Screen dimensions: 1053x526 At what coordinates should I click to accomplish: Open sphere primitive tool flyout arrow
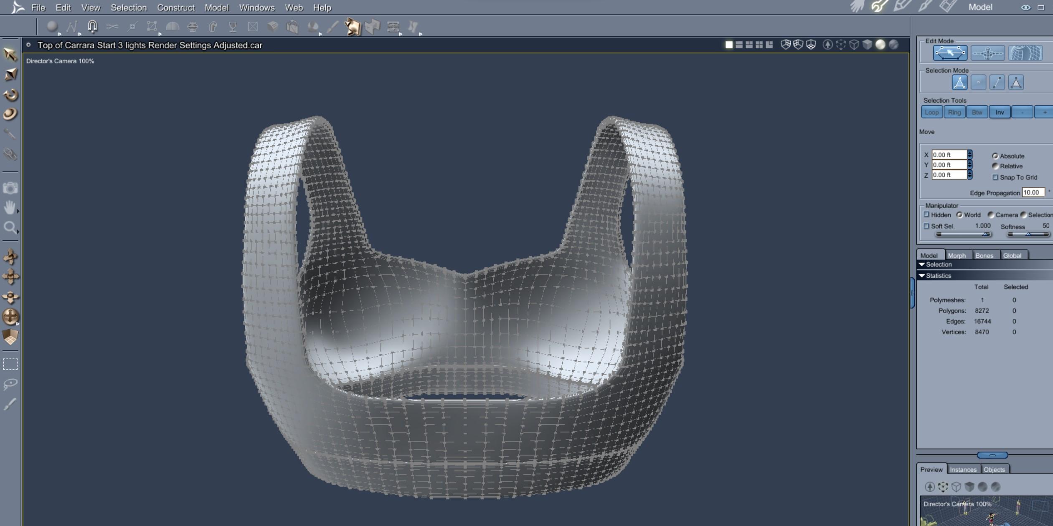coord(60,34)
